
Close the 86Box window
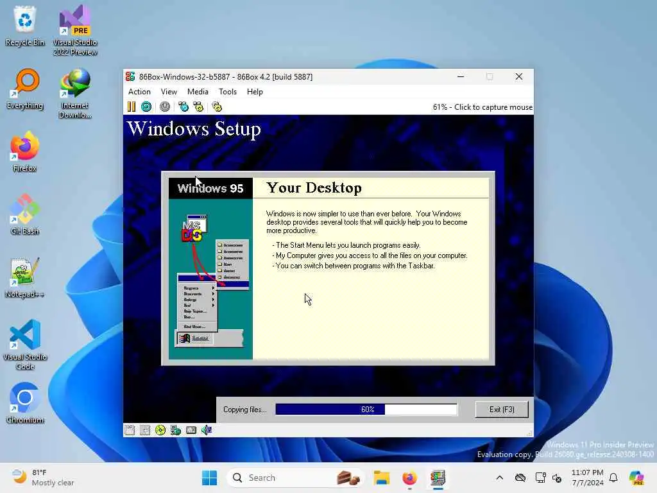pos(518,77)
